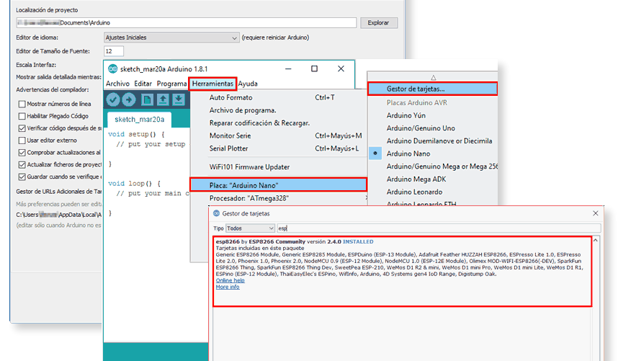The width and height of the screenshot is (618, 361).
Task: Click the New sketch icon in Arduino toolbar
Action: tap(147, 99)
